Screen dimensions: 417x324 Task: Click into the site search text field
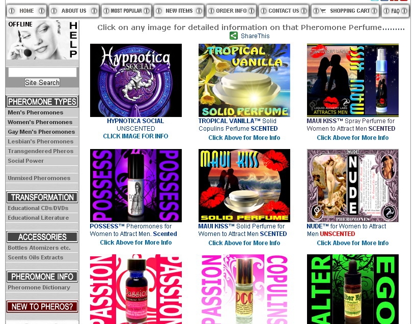(x=42, y=72)
